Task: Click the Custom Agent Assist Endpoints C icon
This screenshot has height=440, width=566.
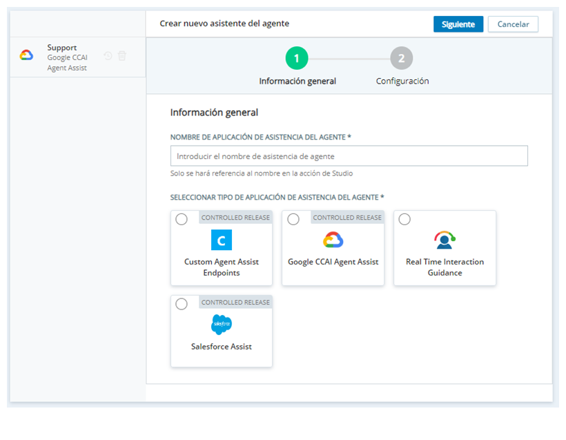Action: click(x=222, y=240)
